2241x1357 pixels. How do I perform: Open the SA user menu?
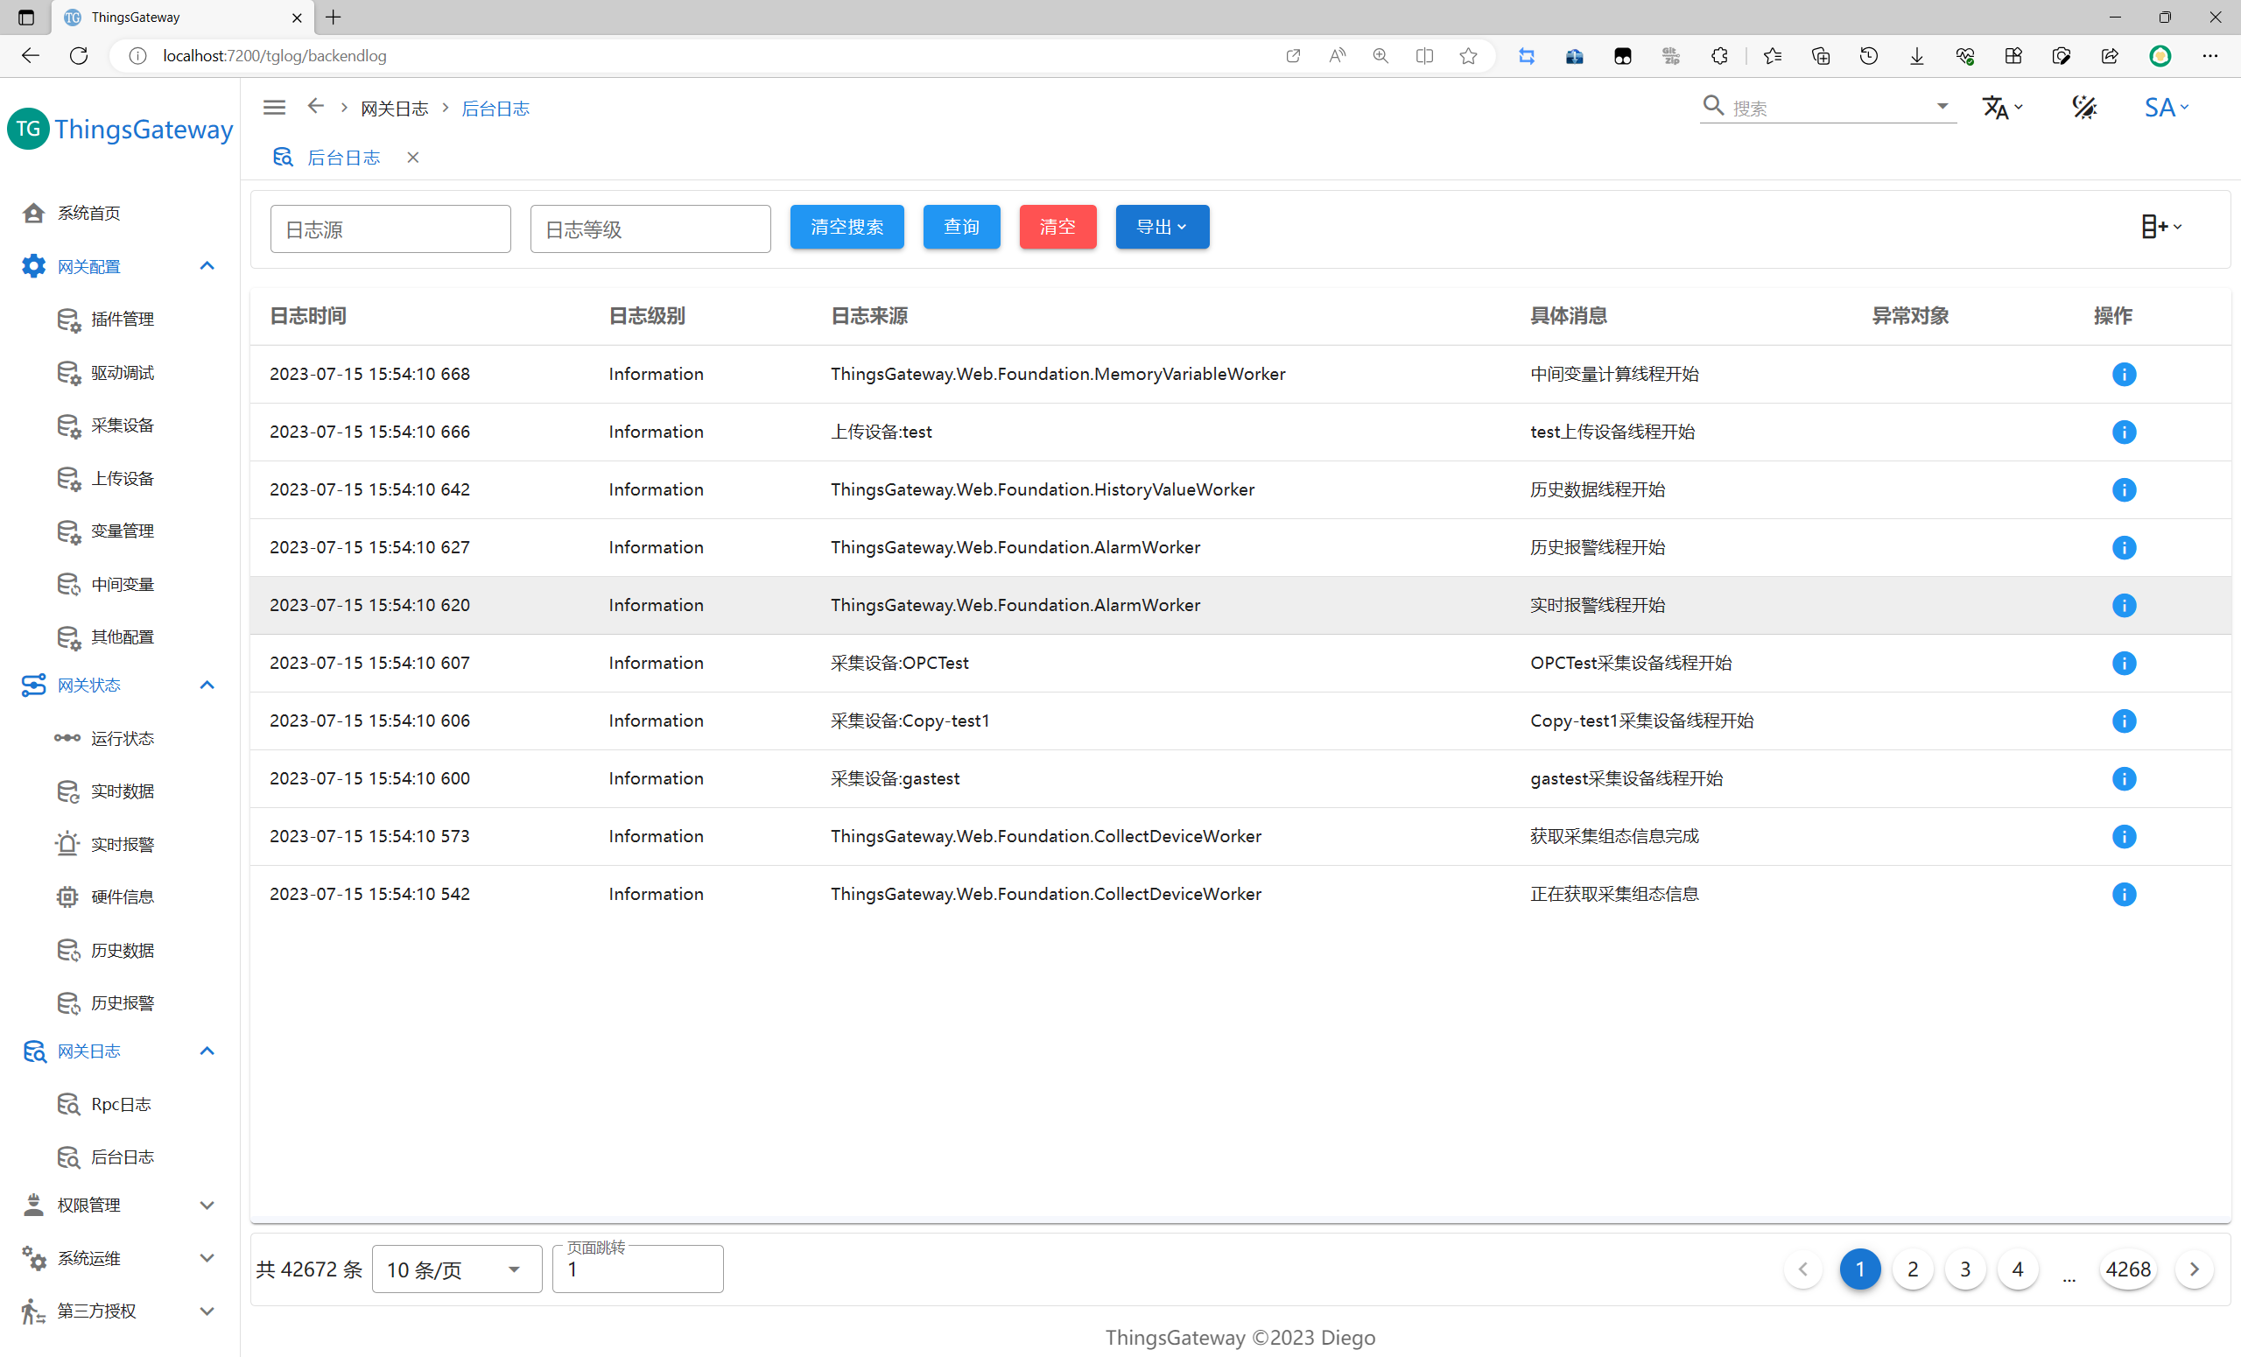[2165, 108]
